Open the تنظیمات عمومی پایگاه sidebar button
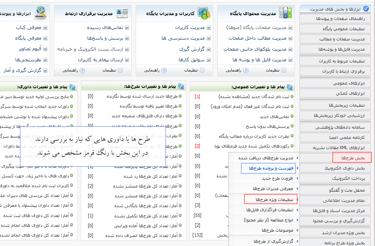375x246 pixels. pos(335,29)
